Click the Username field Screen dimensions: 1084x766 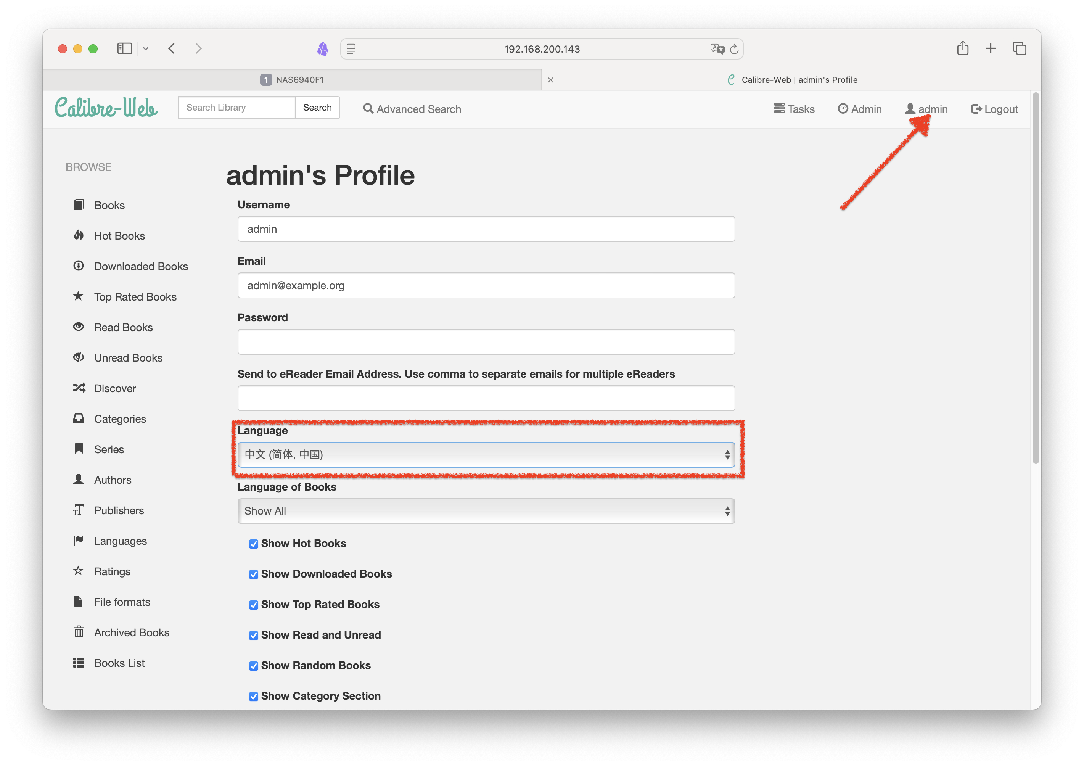(486, 229)
